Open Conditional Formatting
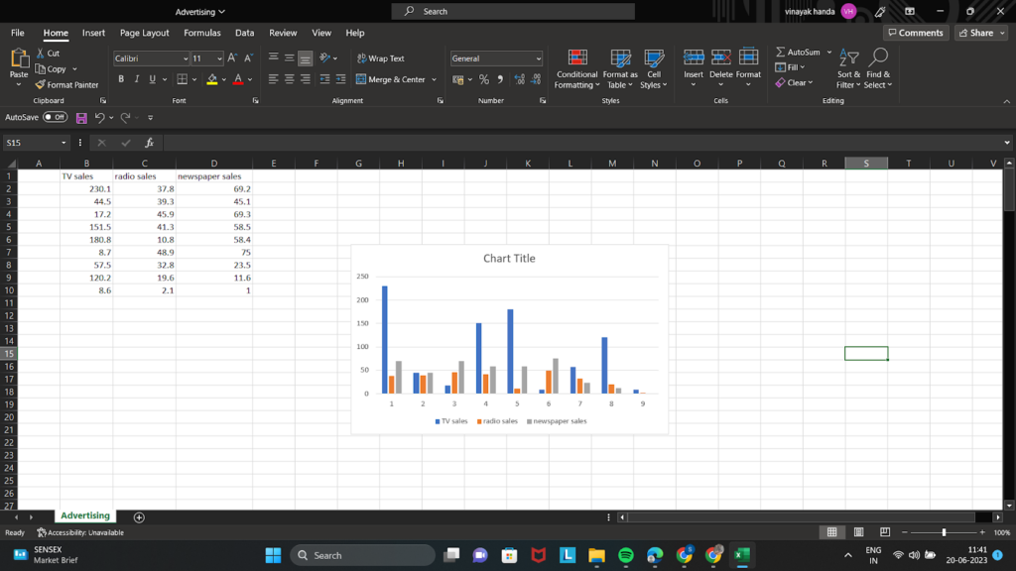 coord(576,69)
